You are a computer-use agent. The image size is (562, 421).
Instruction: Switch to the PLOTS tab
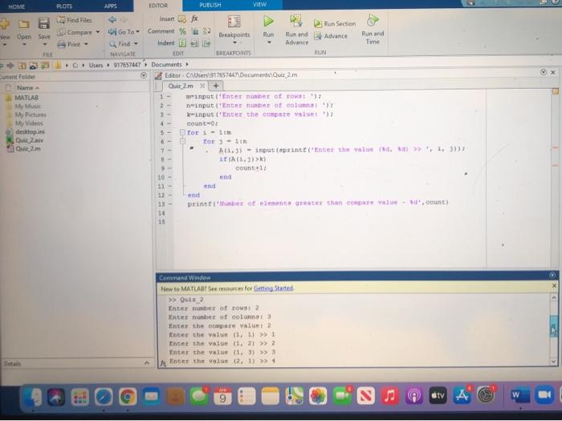pyautogui.click(x=64, y=6)
